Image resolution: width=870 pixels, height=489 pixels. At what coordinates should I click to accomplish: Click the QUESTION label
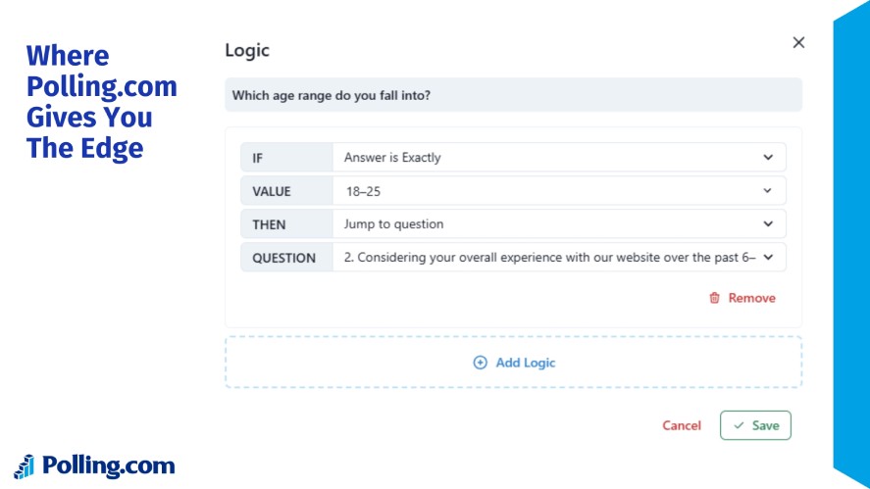[x=284, y=258]
